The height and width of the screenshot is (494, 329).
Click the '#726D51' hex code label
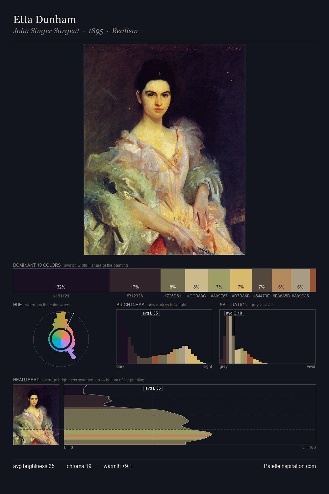pyautogui.click(x=173, y=296)
